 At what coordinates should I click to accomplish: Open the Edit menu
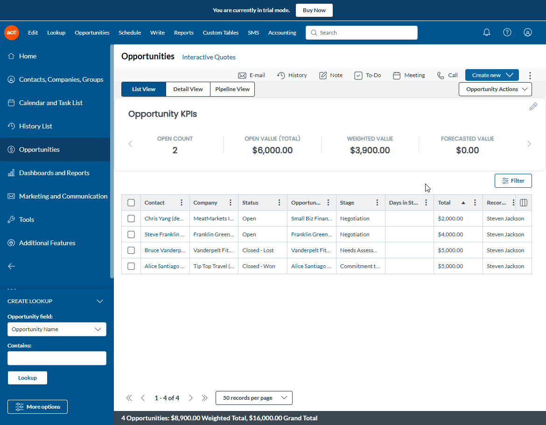[33, 32]
